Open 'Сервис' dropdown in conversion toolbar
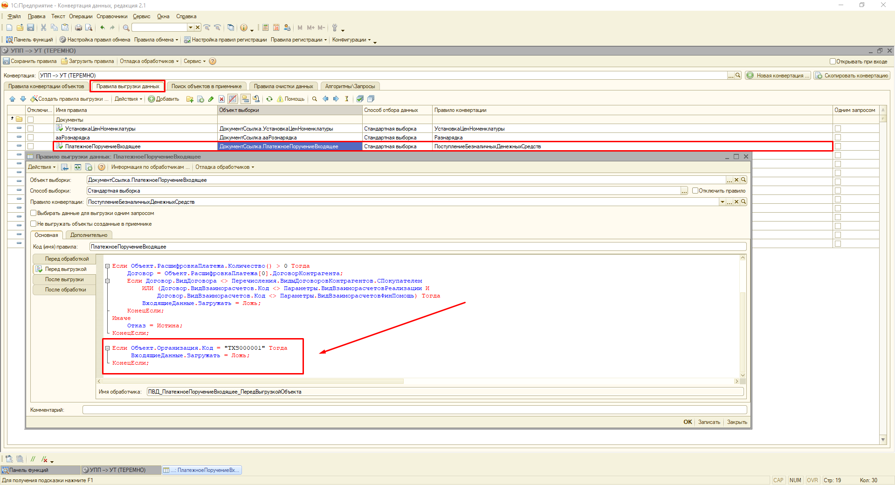 click(194, 61)
